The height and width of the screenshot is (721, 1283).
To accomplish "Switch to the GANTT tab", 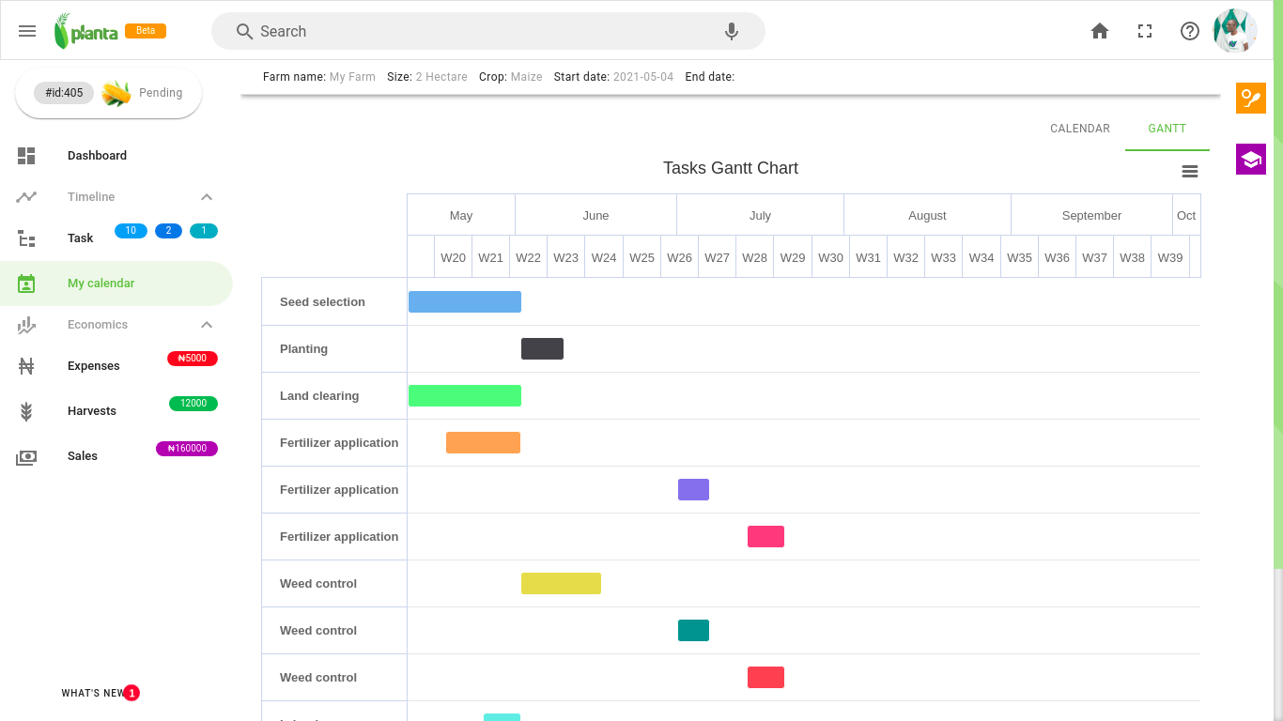I will 1167,129.
